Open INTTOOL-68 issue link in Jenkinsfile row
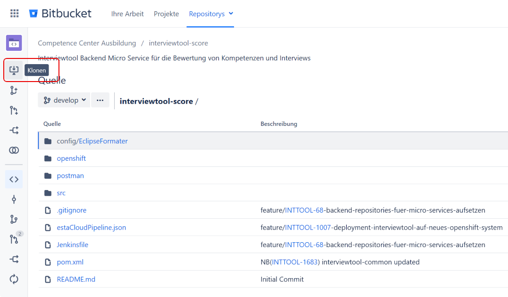This screenshot has height=297, width=508. [x=304, y=245]
